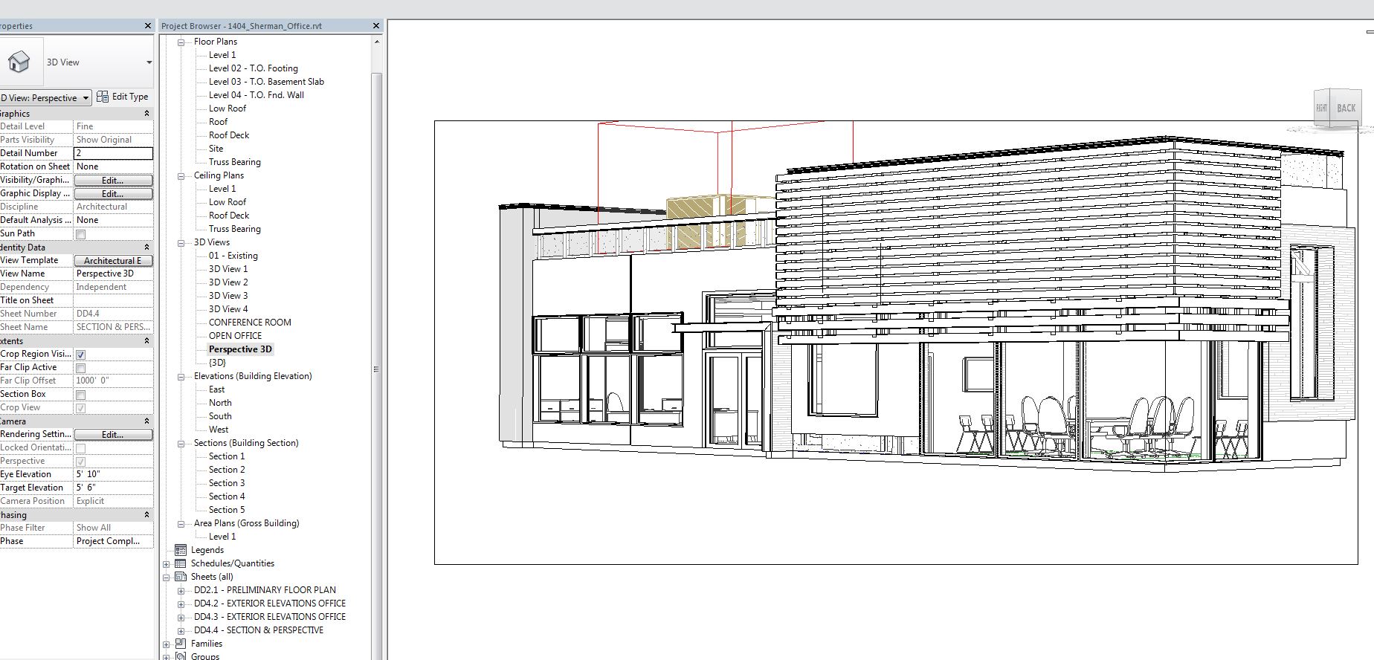Select the Site floor plan

(x=216, y=149)
